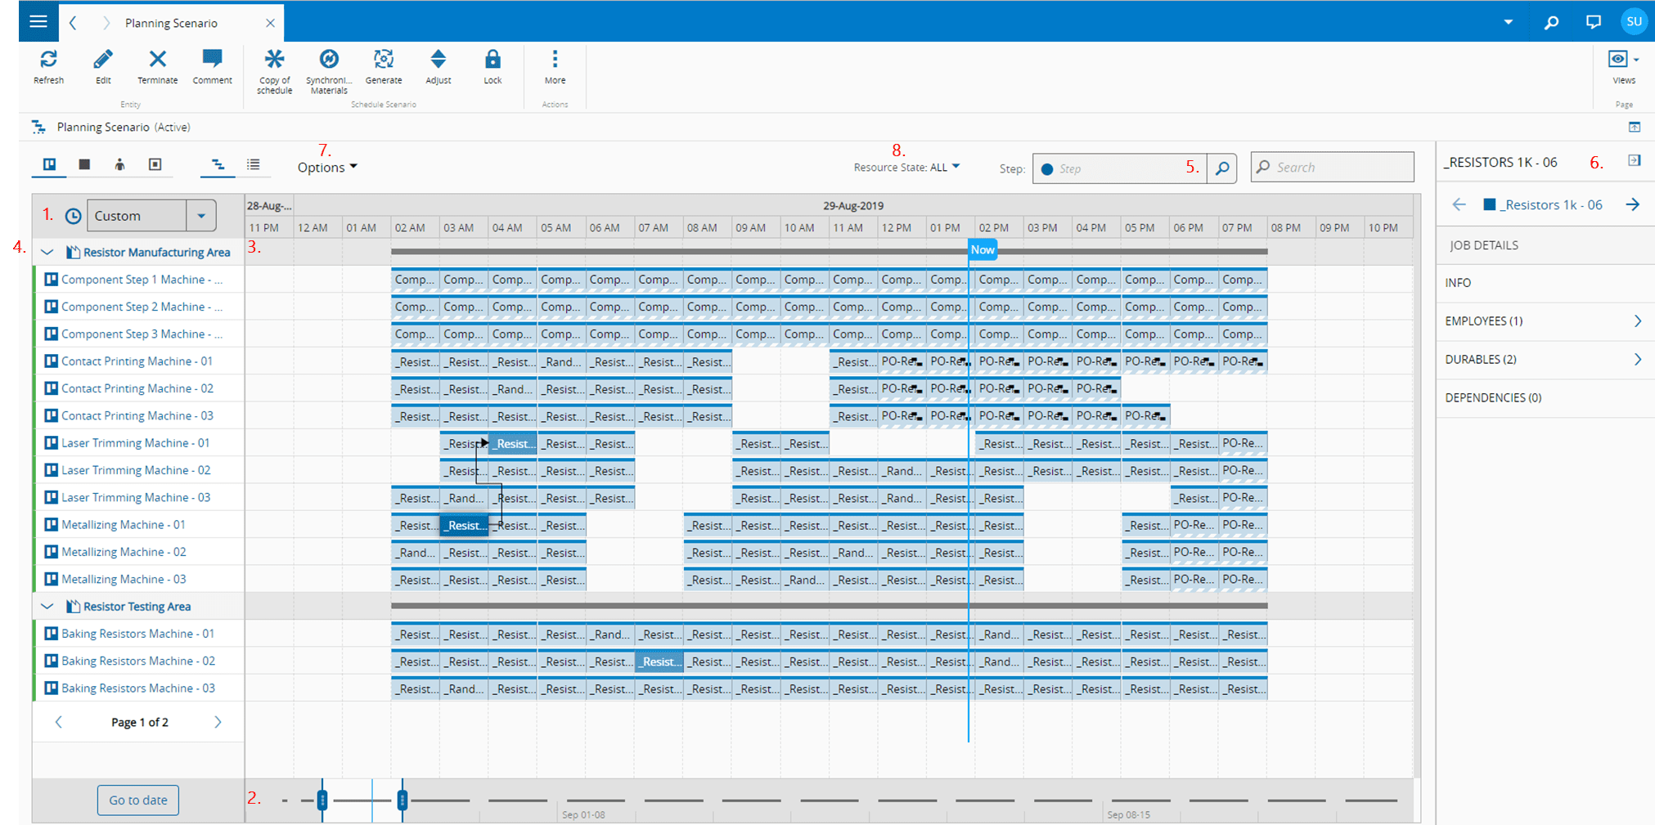
Task: Open the Custom time range dropdown
Action: pos(200,216)
